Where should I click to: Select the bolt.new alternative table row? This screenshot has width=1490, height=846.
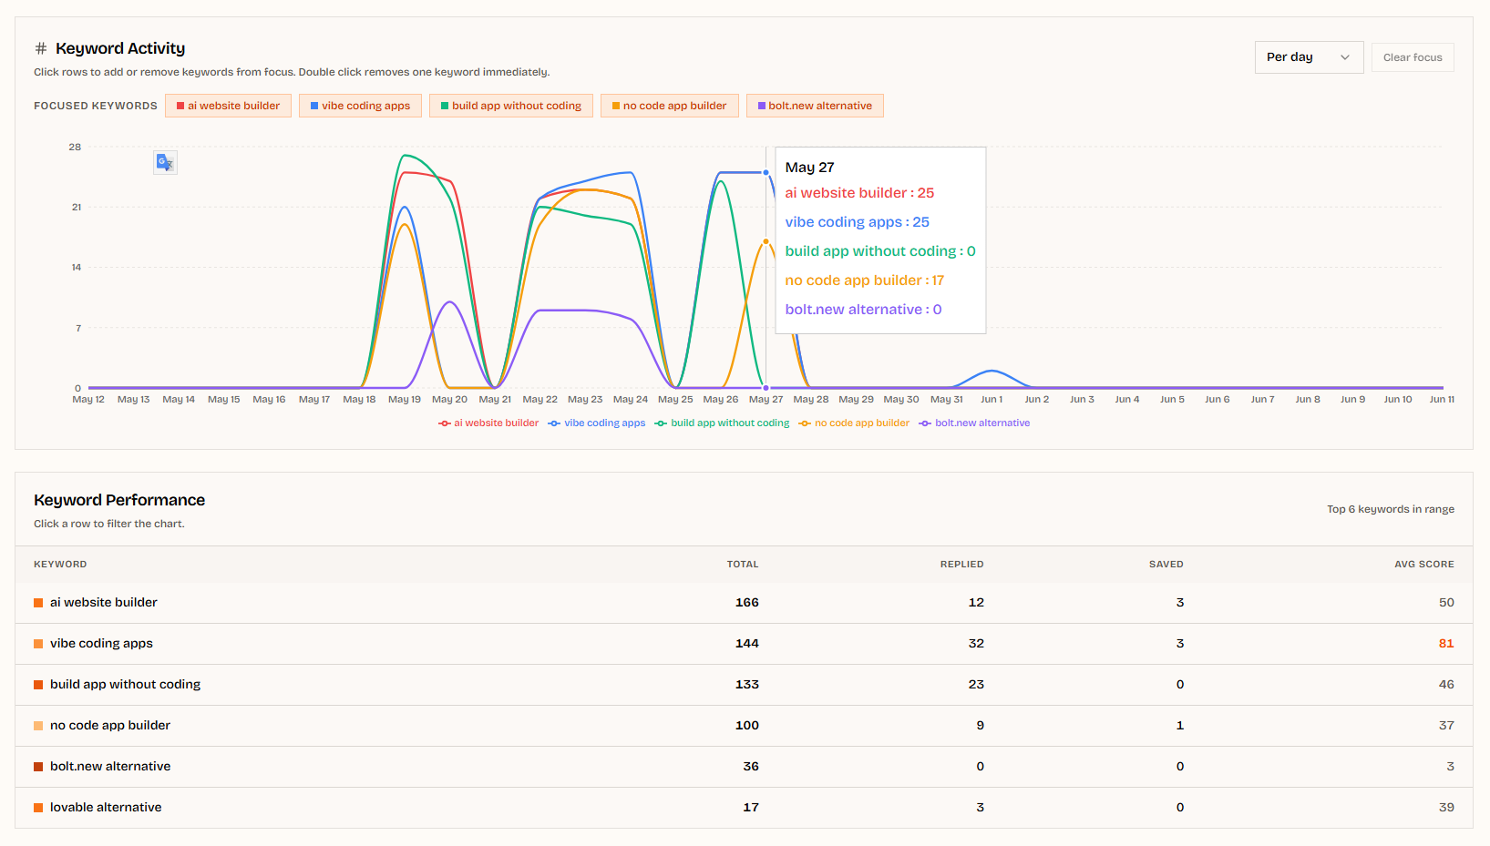click(744, 767)
